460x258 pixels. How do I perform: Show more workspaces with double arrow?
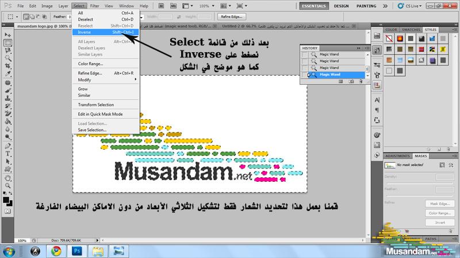point(385,6)
